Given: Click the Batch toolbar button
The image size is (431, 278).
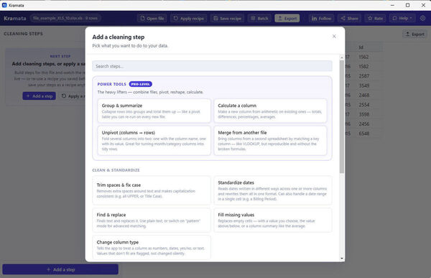Looking at the screenshot, I should click(x=259, y=19).
